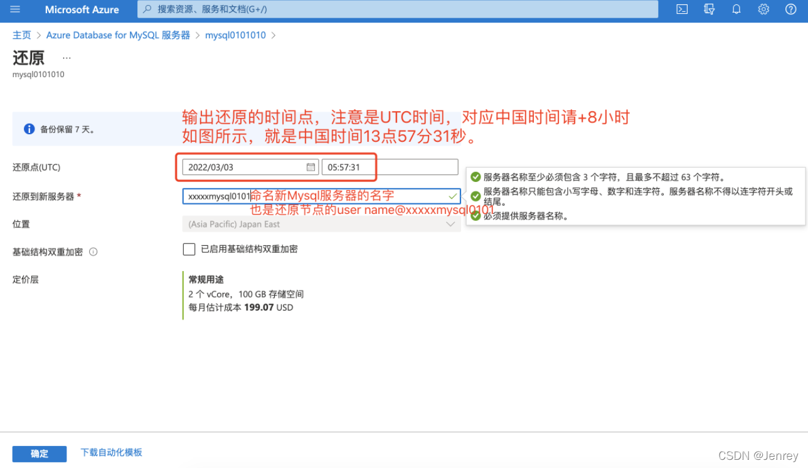Open 下载自动化模板 link
Screen dimensions: 808x468
(112, 452)
